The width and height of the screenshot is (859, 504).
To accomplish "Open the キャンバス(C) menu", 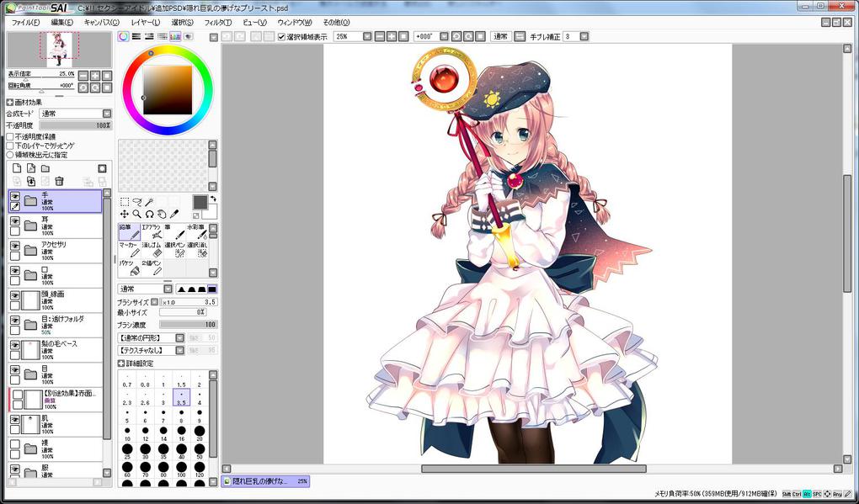I will [101, 23].
